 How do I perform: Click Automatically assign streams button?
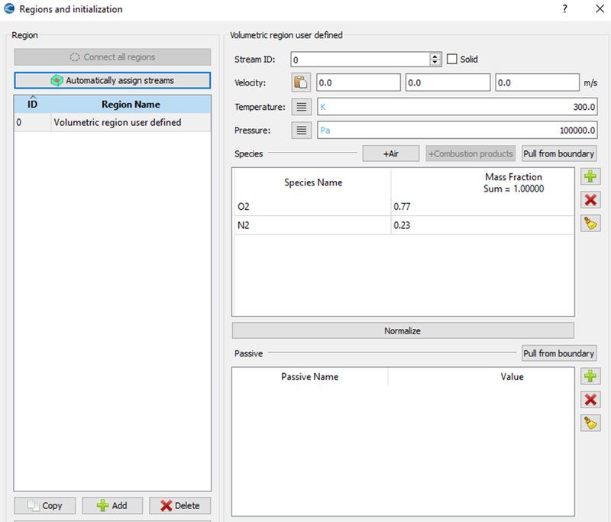point(112,80)
